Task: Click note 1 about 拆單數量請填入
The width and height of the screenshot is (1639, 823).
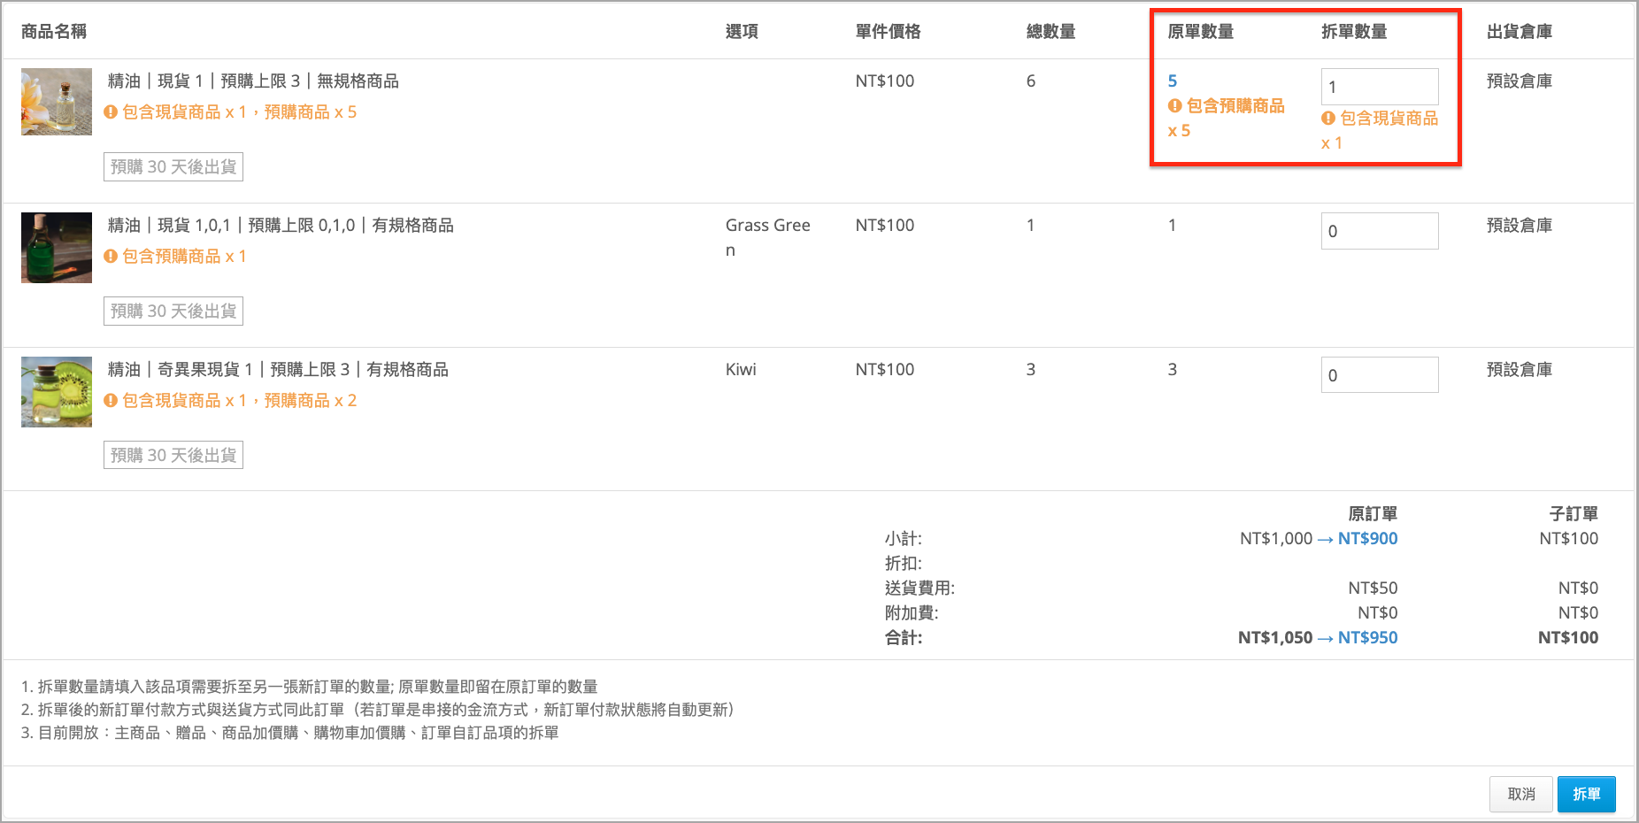Action: click(x=310, y=687)
